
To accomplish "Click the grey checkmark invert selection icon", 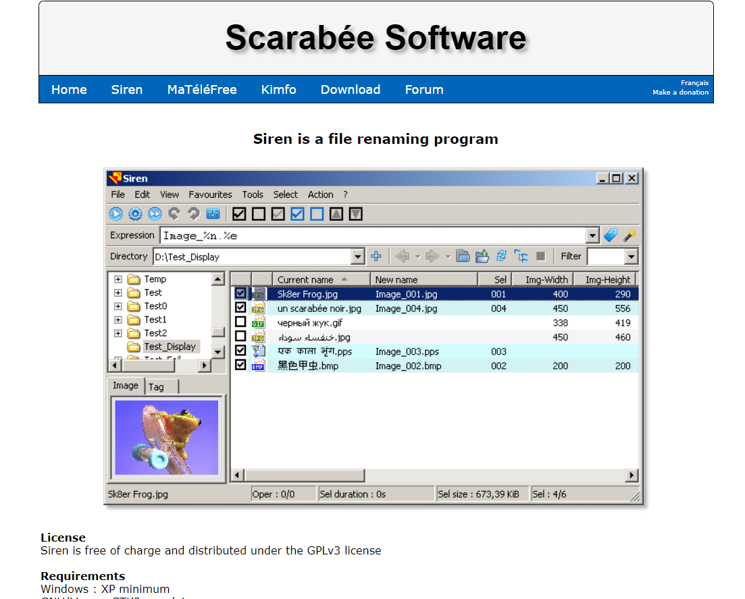I will click(x=278, y=214).
